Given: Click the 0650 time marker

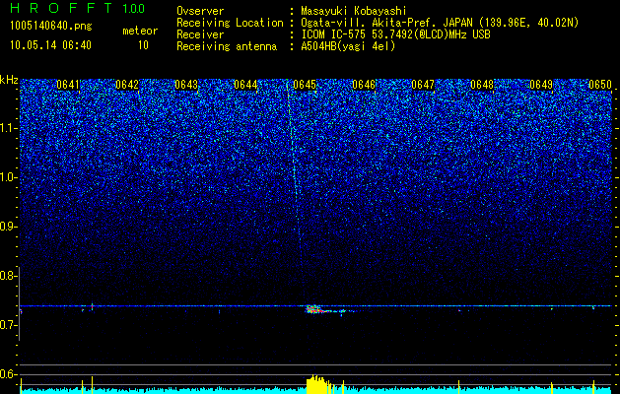Looking at the screenshot, I should pos(600,85).
